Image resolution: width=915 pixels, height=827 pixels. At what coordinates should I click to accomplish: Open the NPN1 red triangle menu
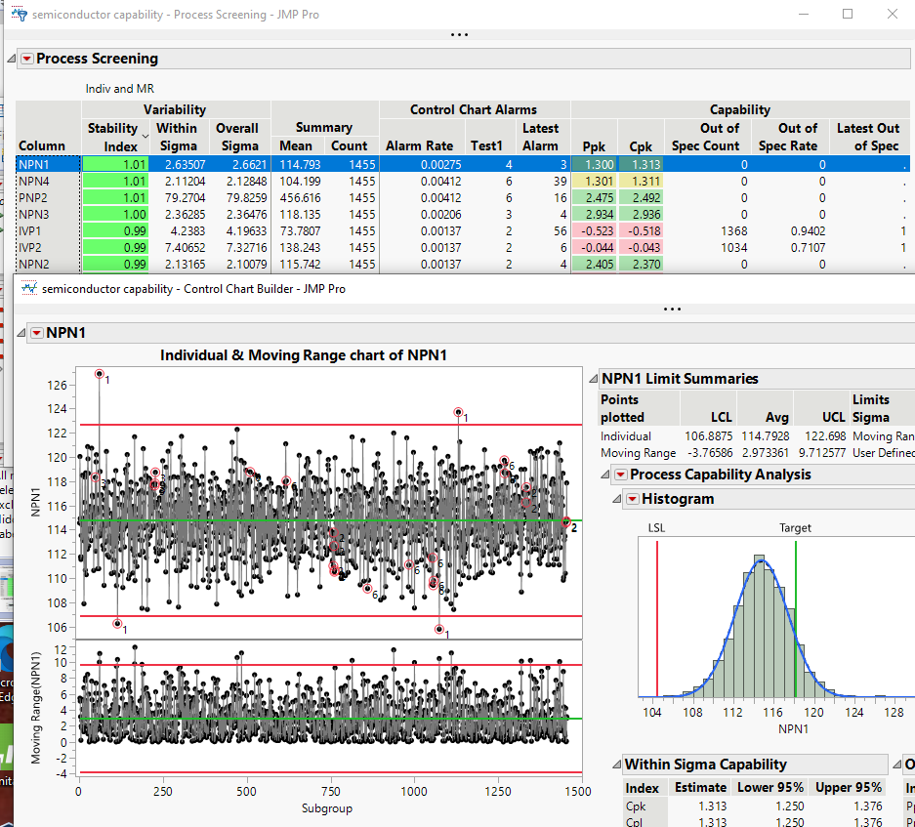[x=36, y=333]
